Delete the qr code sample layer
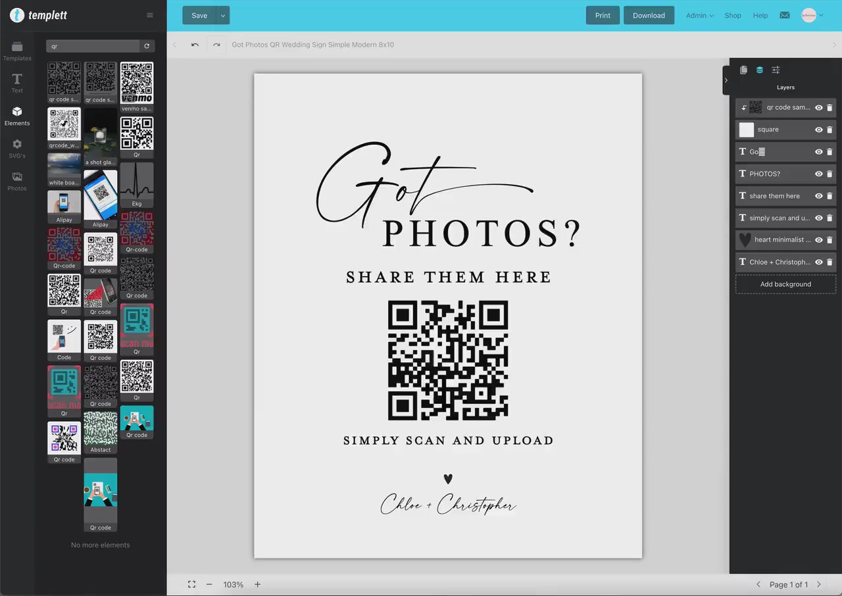Image resolution: width=842 pixels, height=596 pixels. [830, 107]
